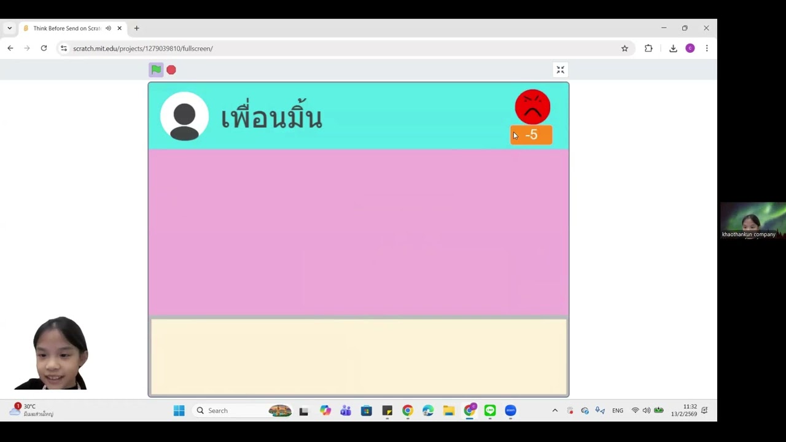Open Microsoft Store from the taskbar

(367, 411)
